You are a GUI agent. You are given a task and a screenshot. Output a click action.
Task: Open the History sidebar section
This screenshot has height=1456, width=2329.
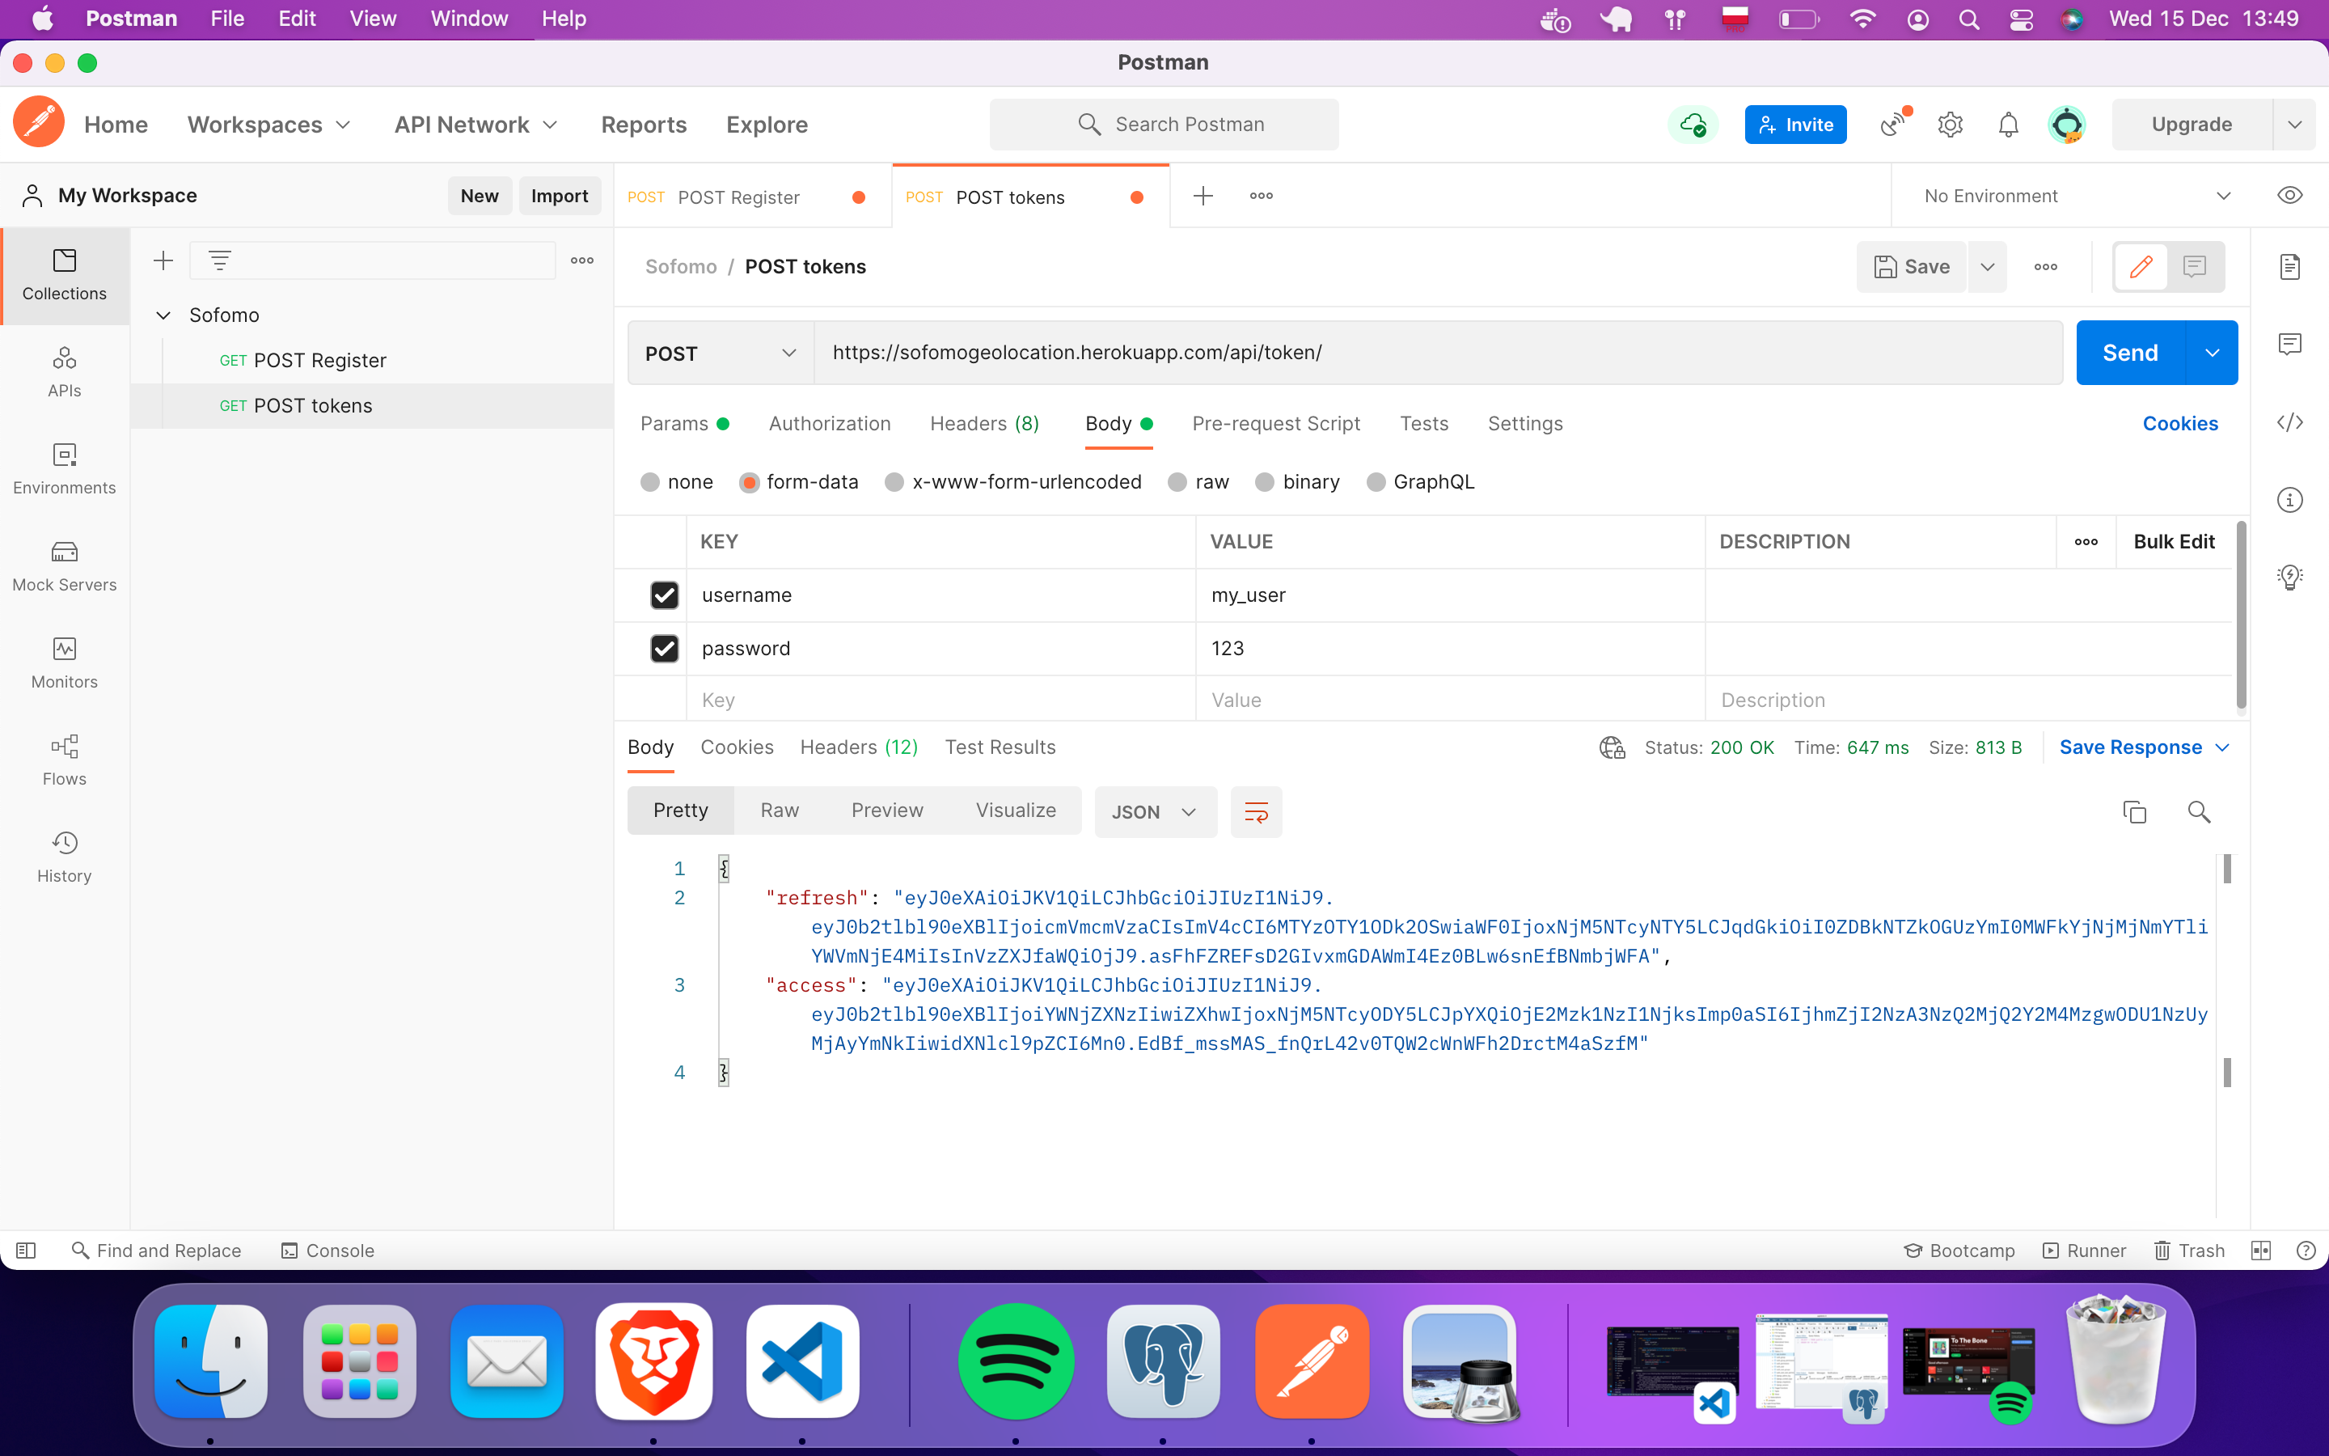click(64, 856)
